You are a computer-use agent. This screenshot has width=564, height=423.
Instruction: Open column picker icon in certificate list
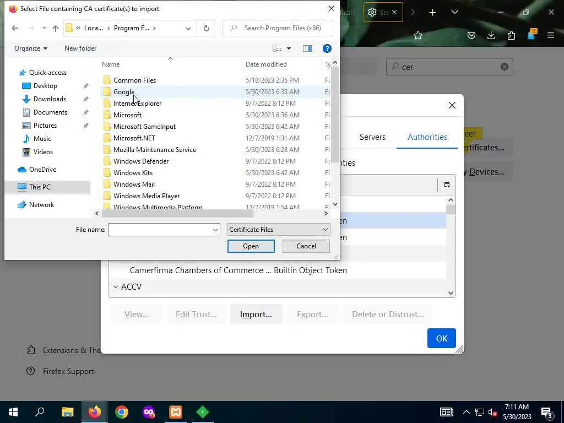click(447, 185)
